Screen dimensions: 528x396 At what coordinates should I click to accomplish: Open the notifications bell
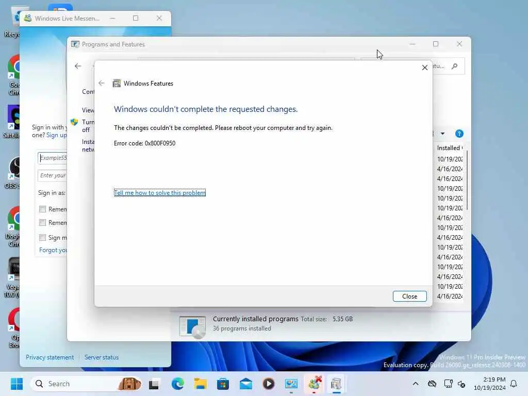point(514,384)
